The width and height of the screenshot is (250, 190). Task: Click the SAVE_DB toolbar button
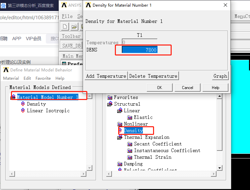click(x=72, y=46)
